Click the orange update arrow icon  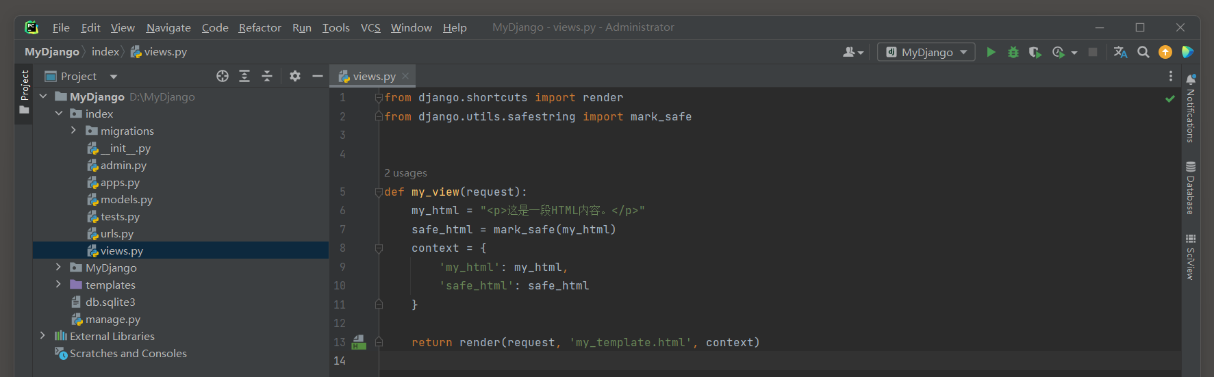(x=1165, y=52)
